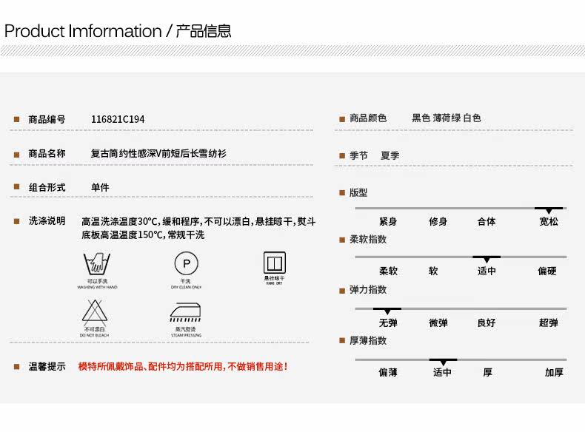Click the label 季节
The image size is (585, 432).
click(358, 155)
